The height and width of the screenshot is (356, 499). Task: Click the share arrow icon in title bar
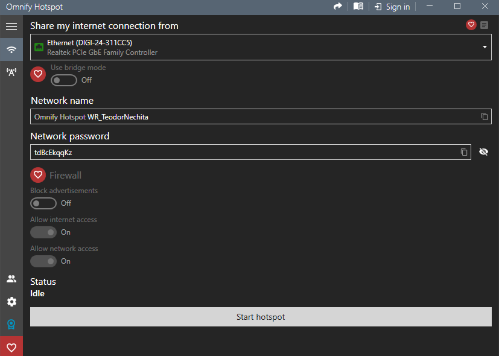click(338, 7)
